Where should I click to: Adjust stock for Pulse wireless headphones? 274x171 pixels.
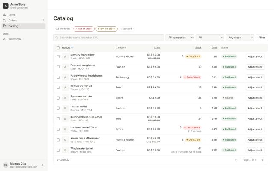coord(255,77)
